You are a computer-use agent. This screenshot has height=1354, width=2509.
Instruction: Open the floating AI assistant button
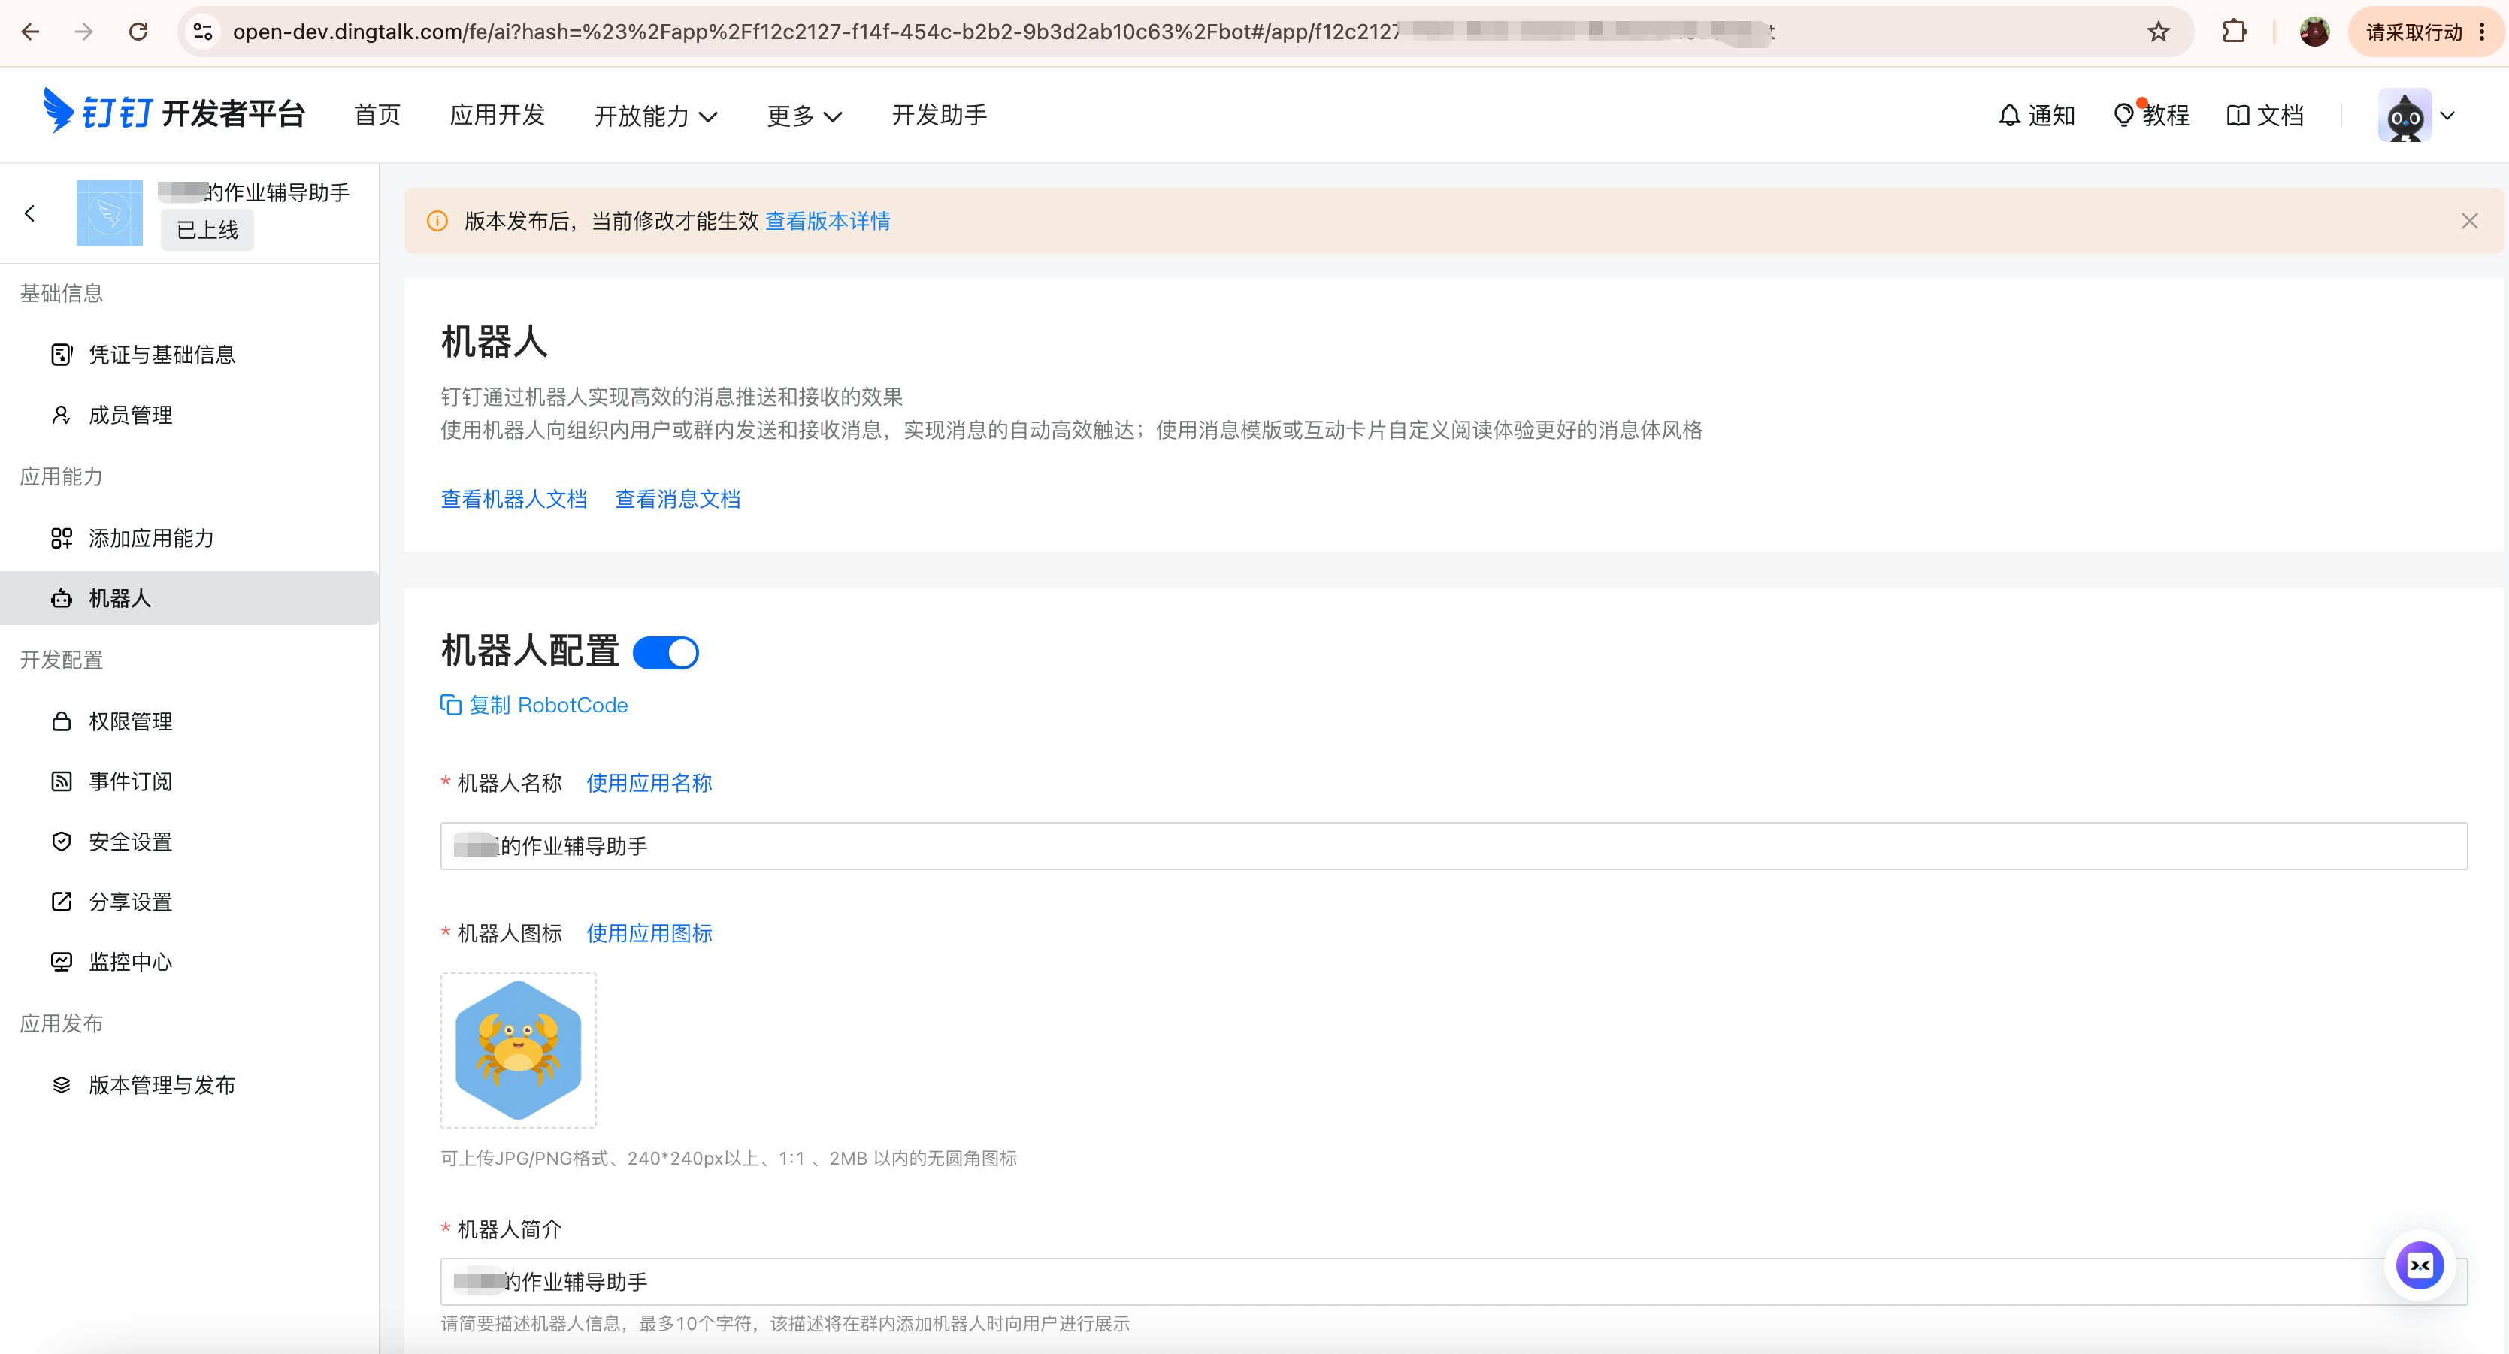point(2420,1265)
